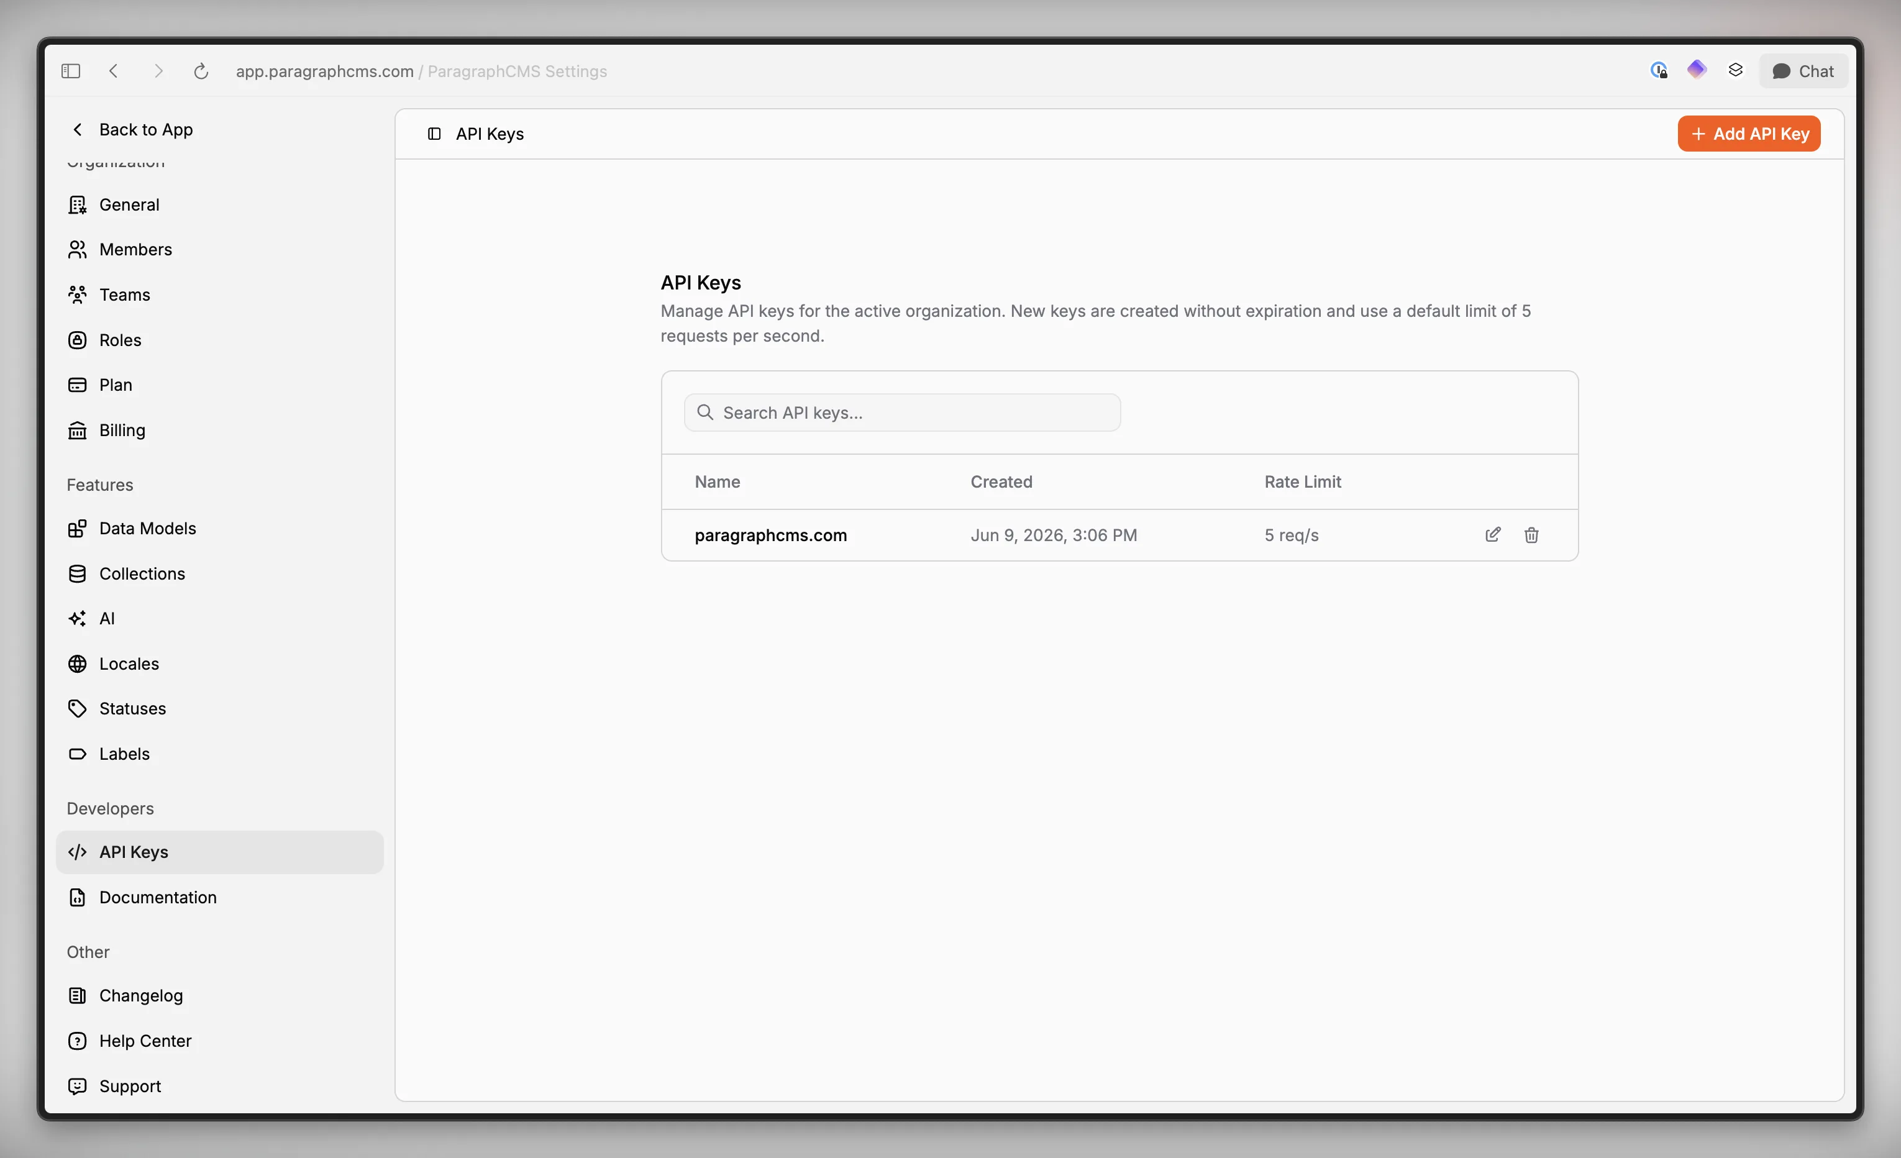The width and height of the screenshot is (1901, 1158).
Task: Reload the page with the refresh icon
Action: (x=201, y=71)
